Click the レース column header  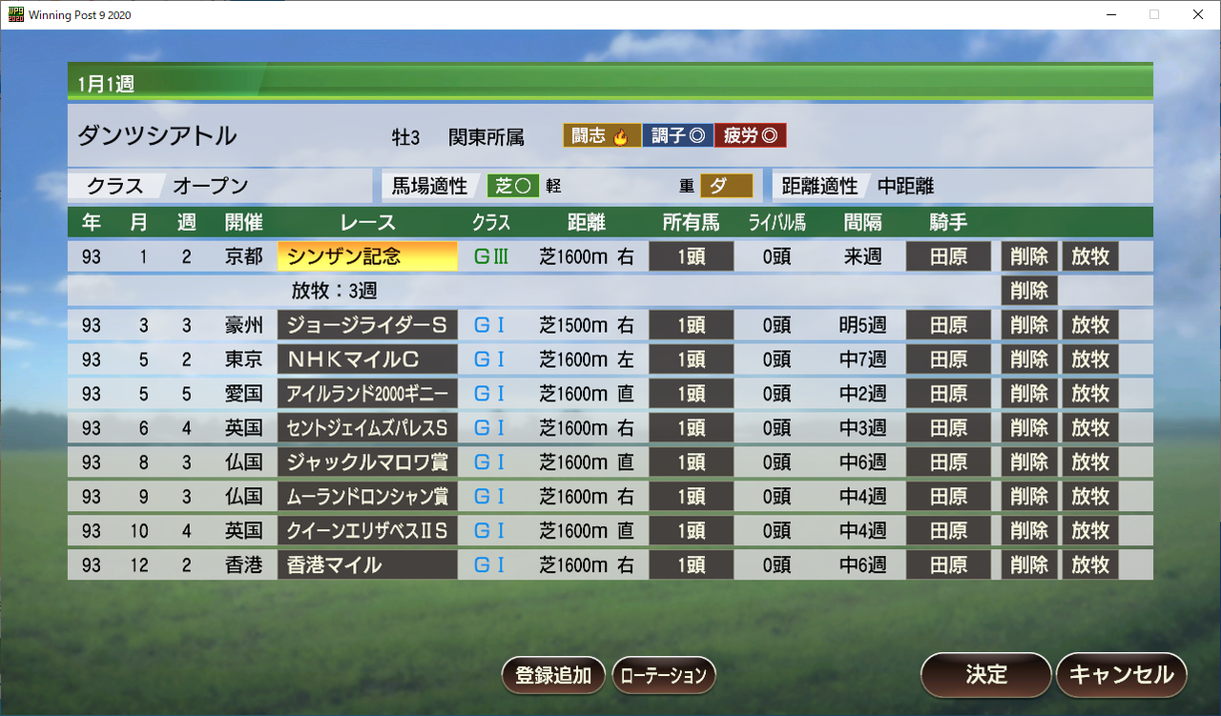[367, 222]
